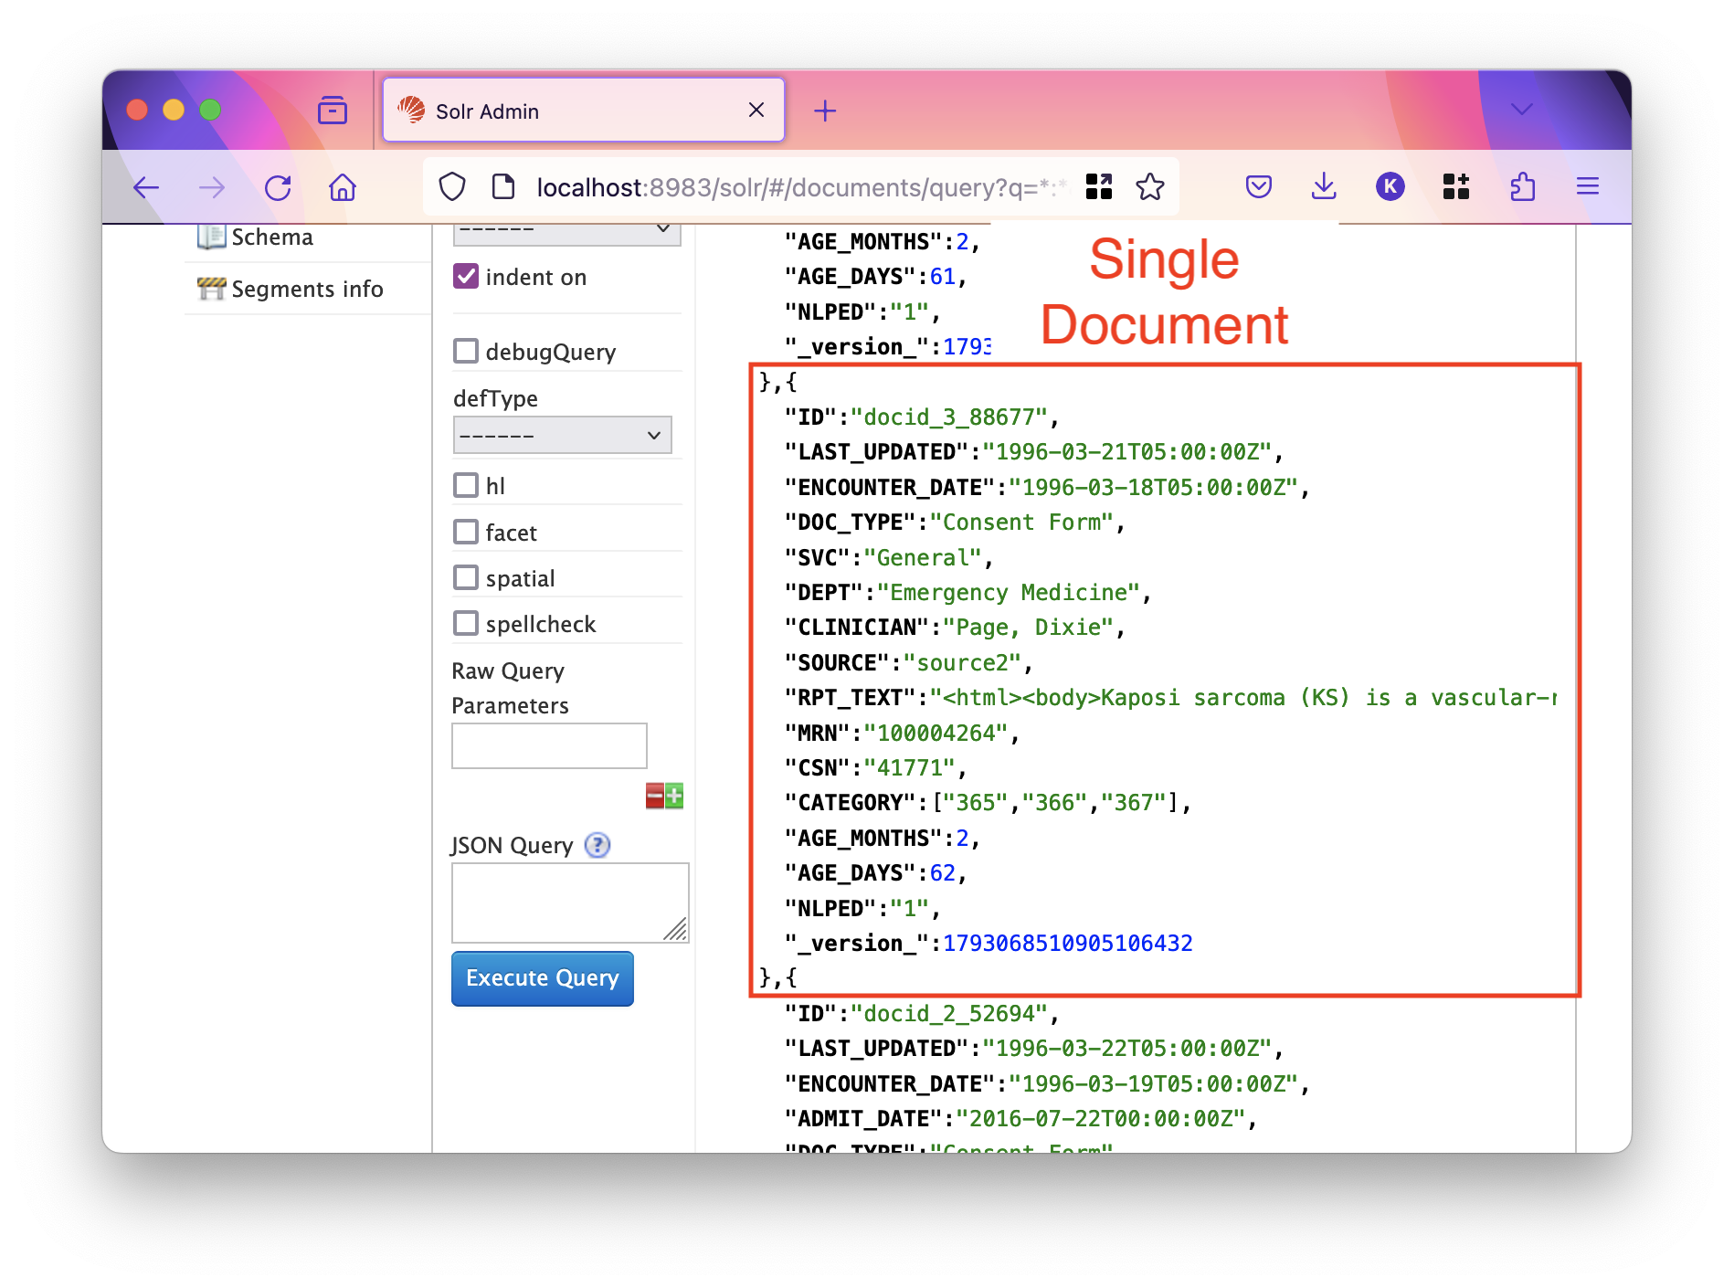Image resolution: width=1734 pixels, height=1288 pixels.
Task: Click the SVC "General" value
Action: point(923,558)
